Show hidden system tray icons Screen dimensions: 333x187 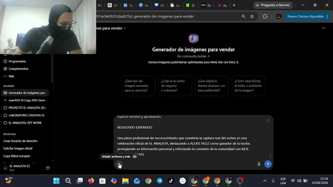point(265,181)
